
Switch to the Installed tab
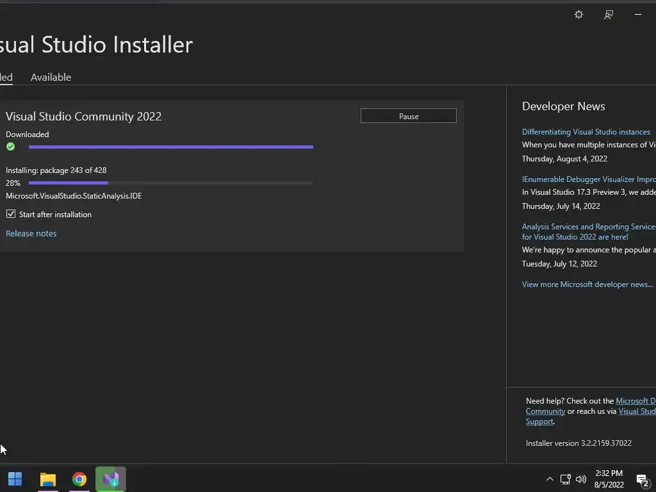[x=6, y=78]
